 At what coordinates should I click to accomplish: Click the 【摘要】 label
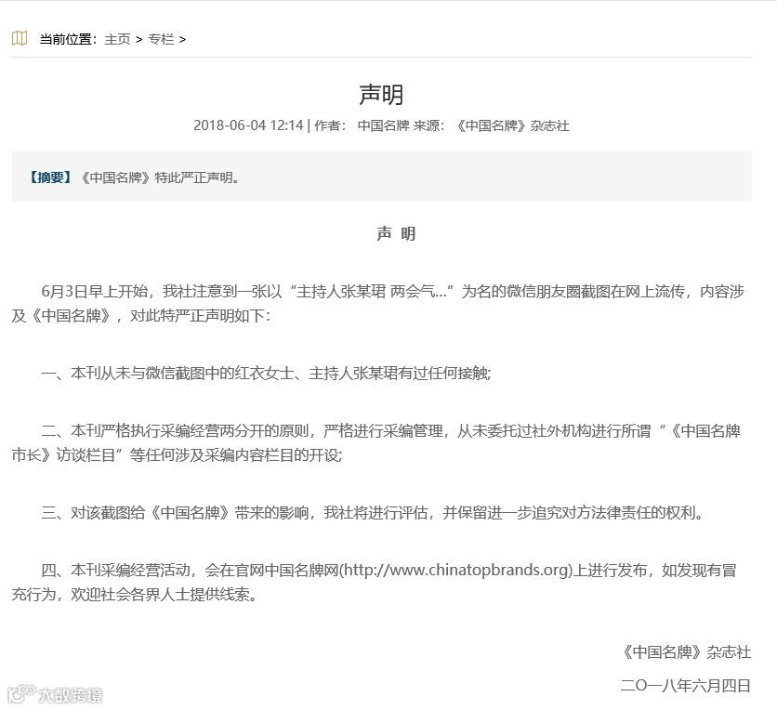[x=50, y=177]
